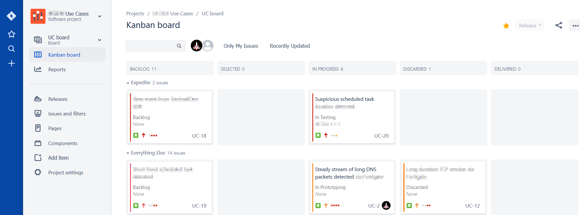
Task: Click the Create plus icon in the sidebar
Action: 11,63
